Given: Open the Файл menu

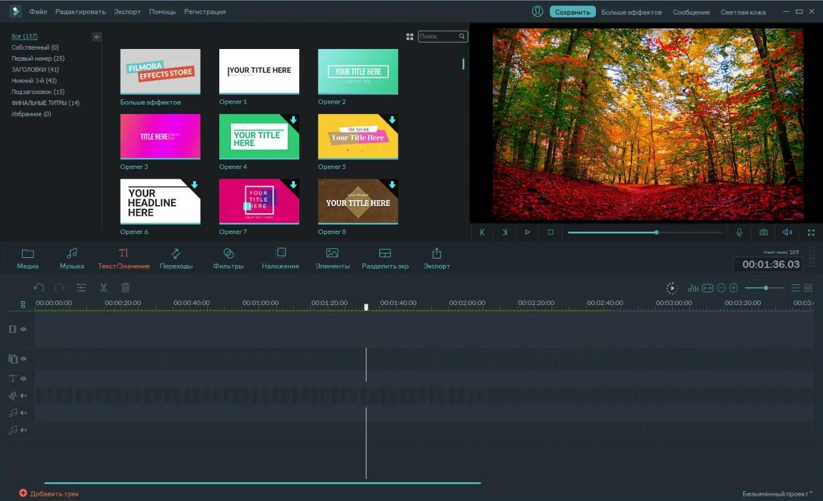Looking at the screenshot, I should [37, 12].
